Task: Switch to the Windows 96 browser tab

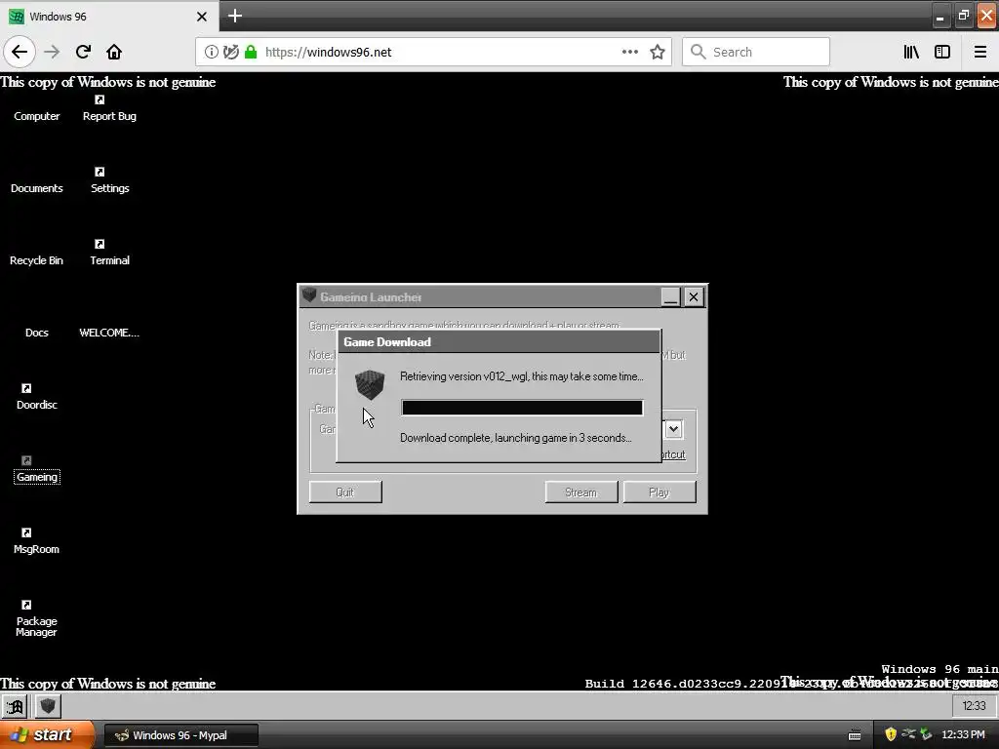Action: pos(109,16)
